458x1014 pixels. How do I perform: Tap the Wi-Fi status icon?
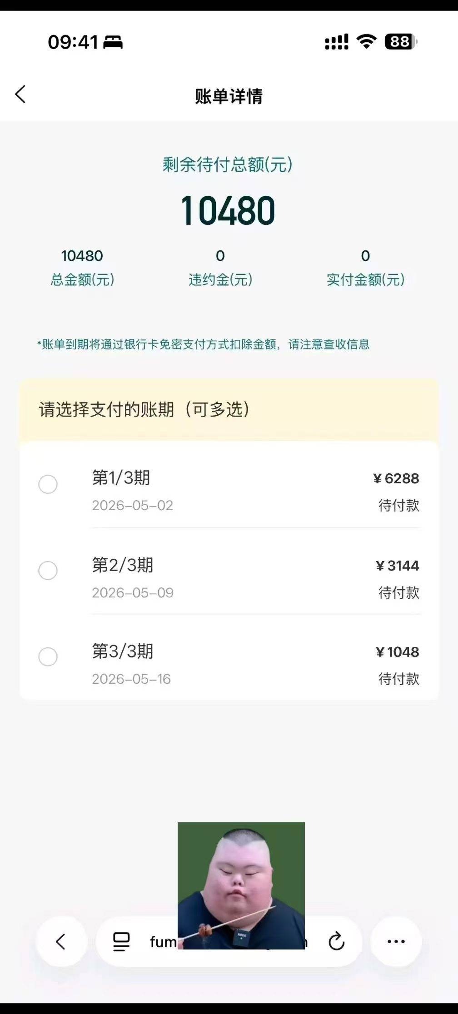[x=366, y=42]
